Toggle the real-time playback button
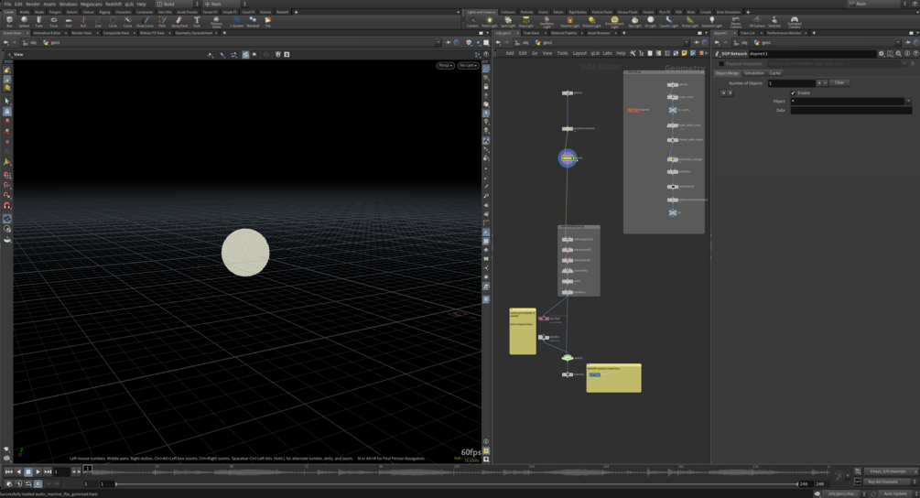This screenshot has height=498, width=920. point(38,484)
